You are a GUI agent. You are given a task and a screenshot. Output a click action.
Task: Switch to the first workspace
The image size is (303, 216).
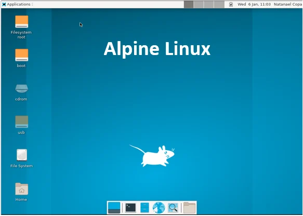click(x=189, y=4)
